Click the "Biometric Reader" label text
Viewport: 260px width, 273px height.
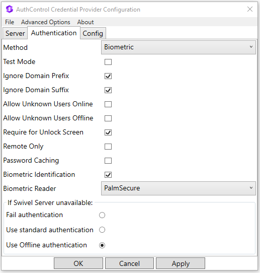(30, 188)
